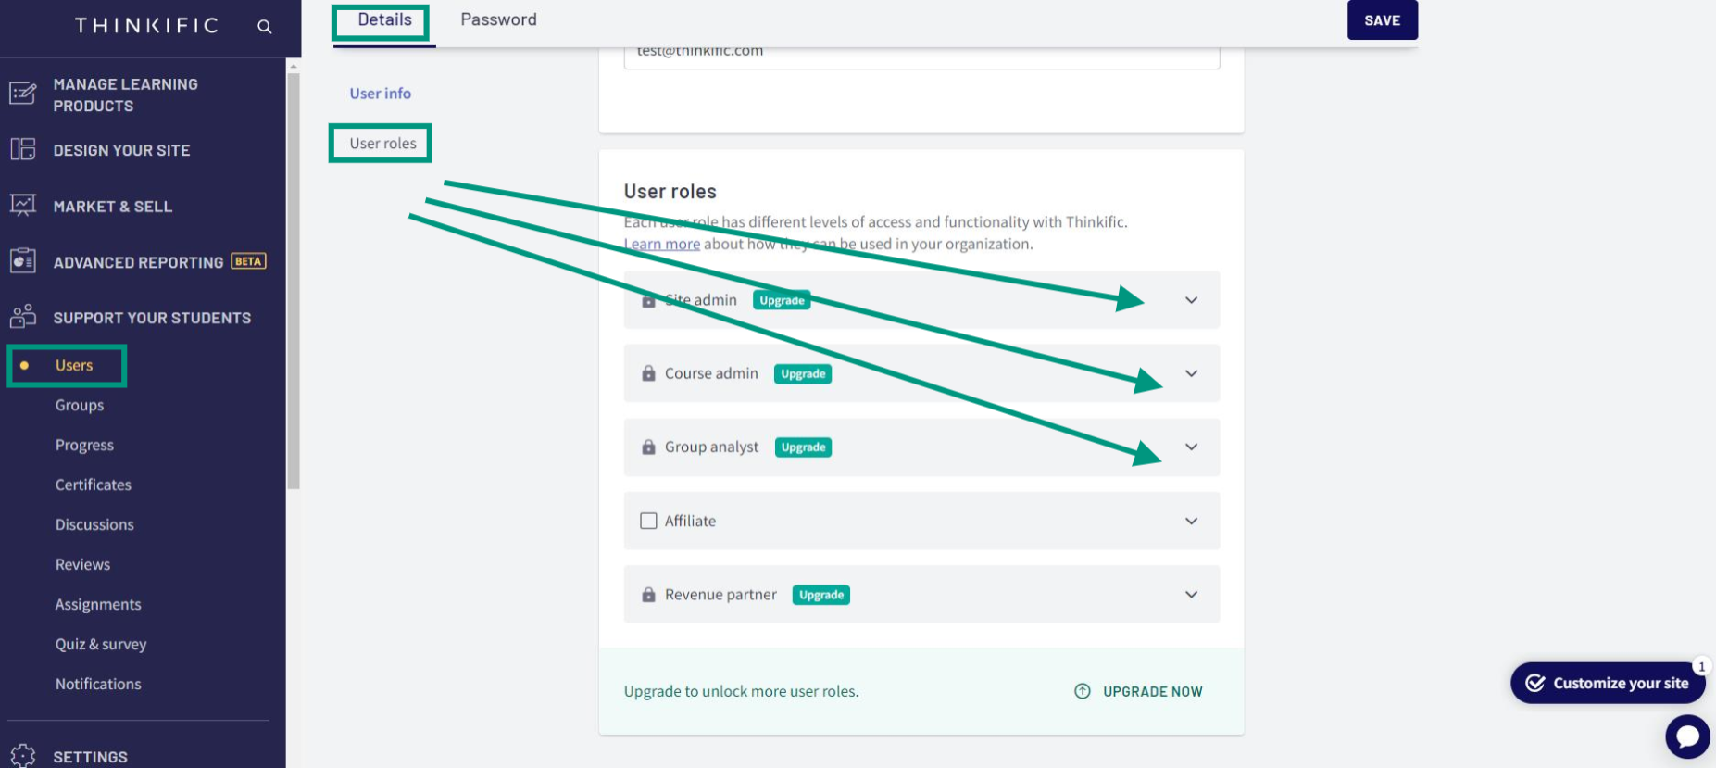Open Advanced Reporting icon
The width and height of the screenshot is (1716, 768).
[x=22, y=261]
